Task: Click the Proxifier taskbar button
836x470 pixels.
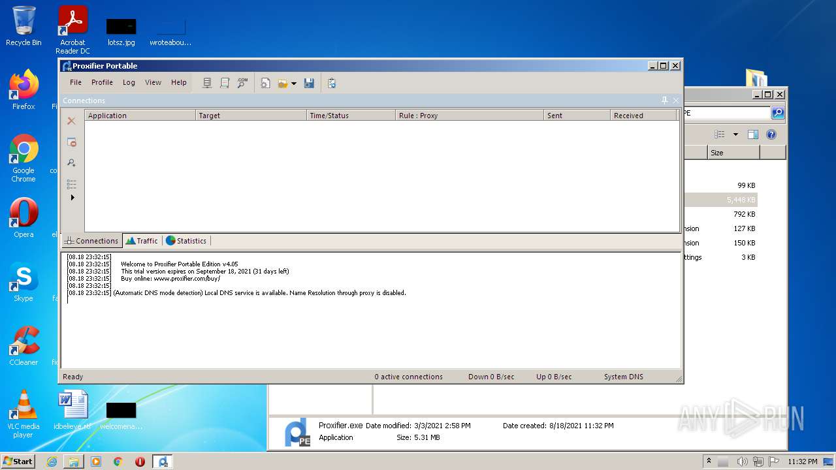Action: pos(163,462)
